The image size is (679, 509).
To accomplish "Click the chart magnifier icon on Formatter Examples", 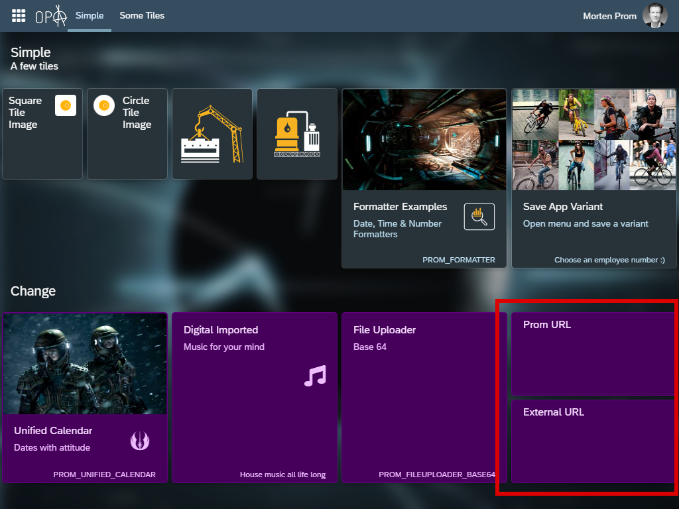I will 479,217.
